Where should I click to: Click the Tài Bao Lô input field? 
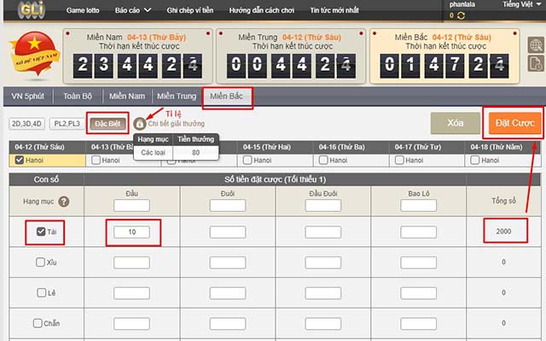coord(419,232)
